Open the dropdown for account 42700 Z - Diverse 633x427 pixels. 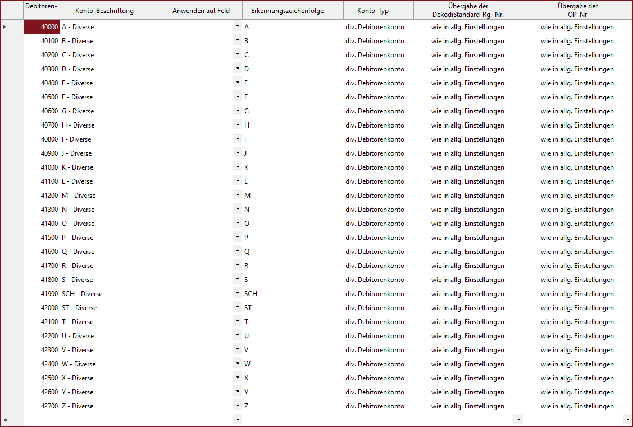[x=238, y=405]
